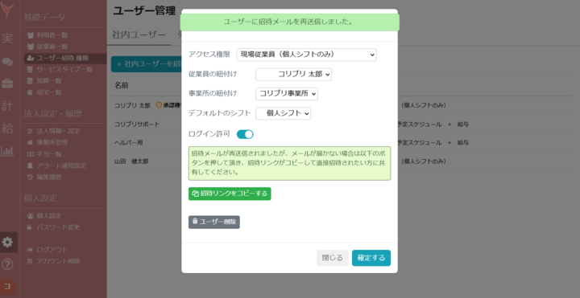Viewport: 580px width, 298px height.
Task: Click the green resend confirmation banner
Action: point(290,22)
